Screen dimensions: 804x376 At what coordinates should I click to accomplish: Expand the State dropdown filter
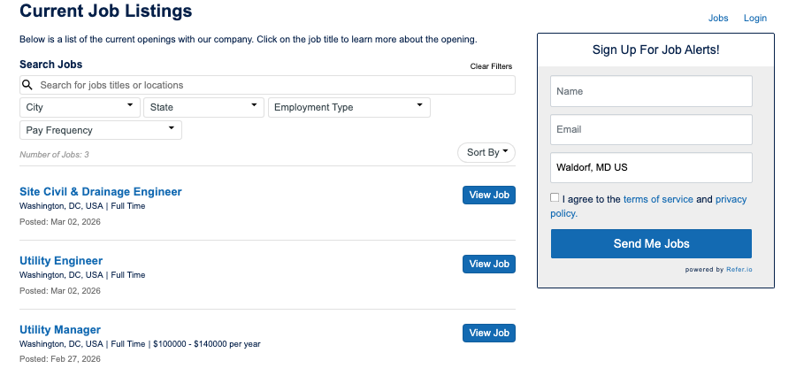click(203, 107)
